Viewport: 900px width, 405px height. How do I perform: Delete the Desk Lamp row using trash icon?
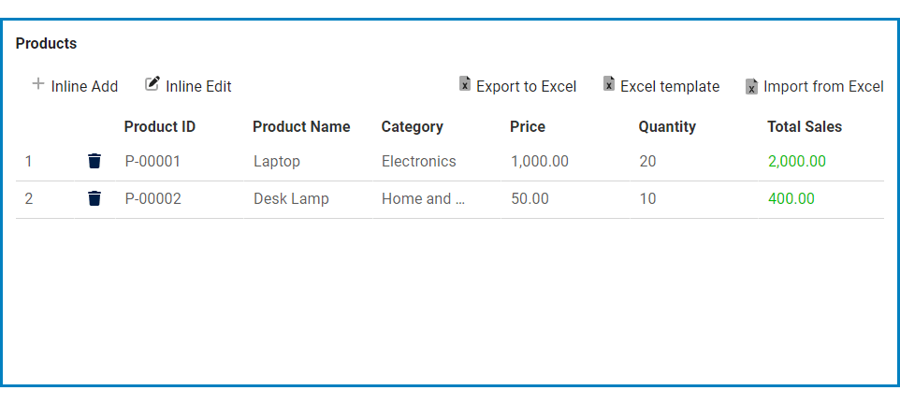(x=94, y=198)
